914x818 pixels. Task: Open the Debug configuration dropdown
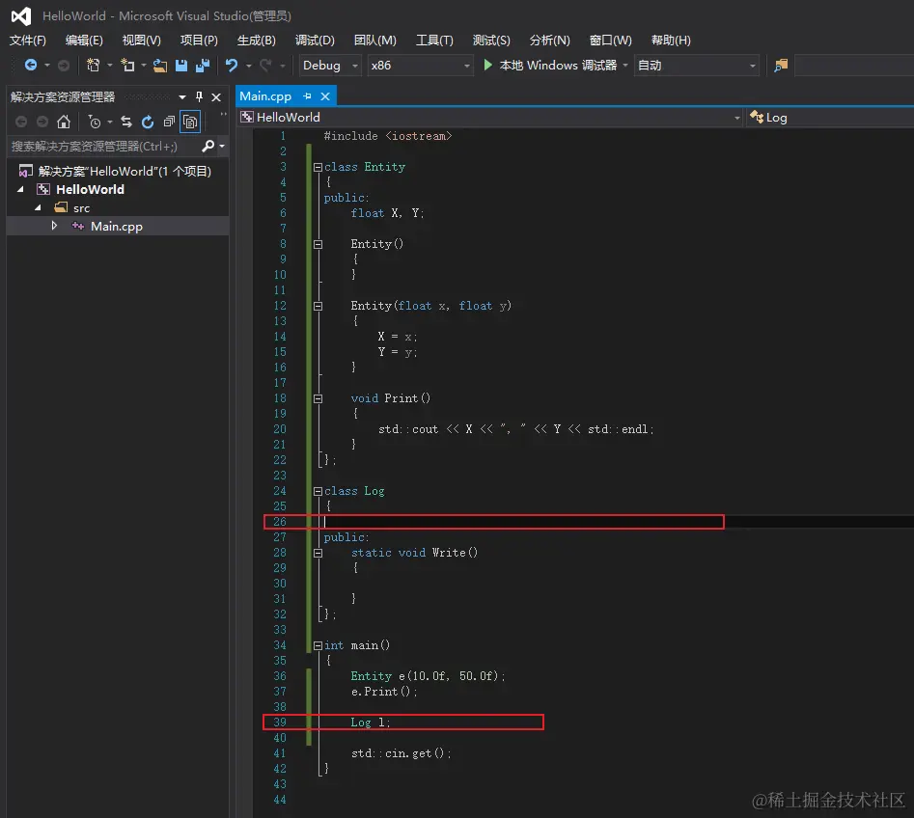(330, 66)
